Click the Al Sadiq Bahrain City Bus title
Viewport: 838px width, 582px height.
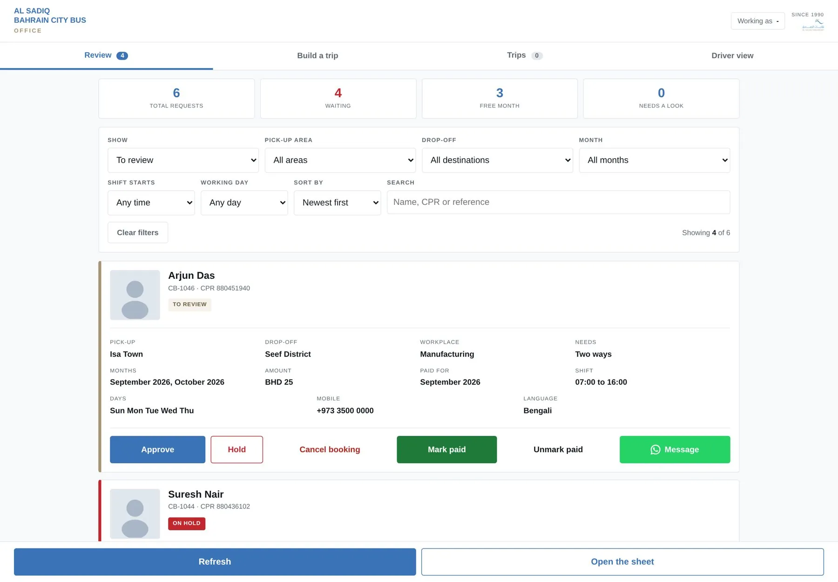click(50, 16)
